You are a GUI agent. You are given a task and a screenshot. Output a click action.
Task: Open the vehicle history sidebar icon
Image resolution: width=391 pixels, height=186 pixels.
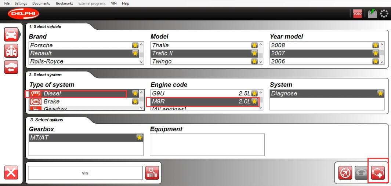coord(11,51)
